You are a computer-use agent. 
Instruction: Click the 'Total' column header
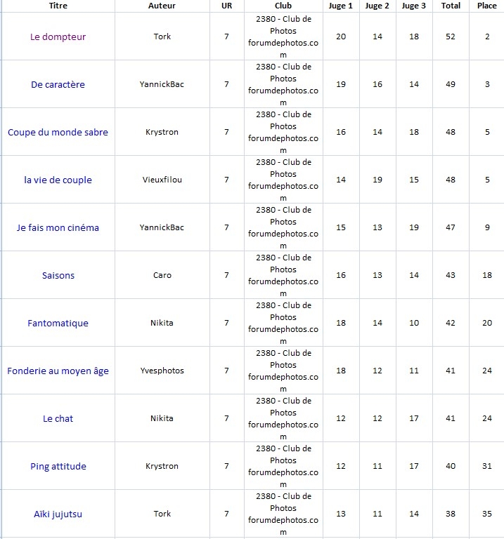click(451, 6)
